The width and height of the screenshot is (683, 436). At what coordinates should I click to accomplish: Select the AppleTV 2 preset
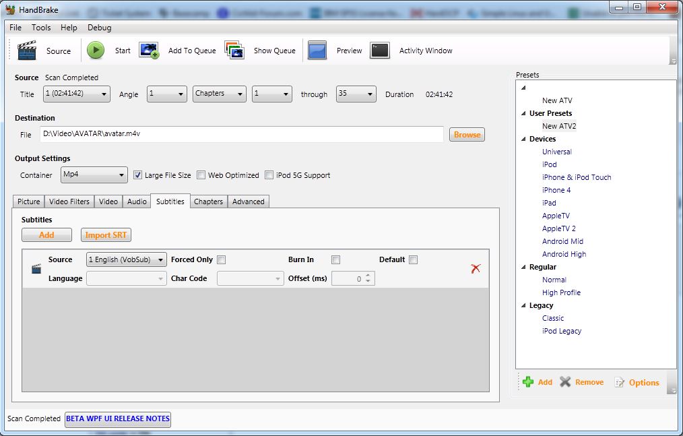click(x=559, y=228)
